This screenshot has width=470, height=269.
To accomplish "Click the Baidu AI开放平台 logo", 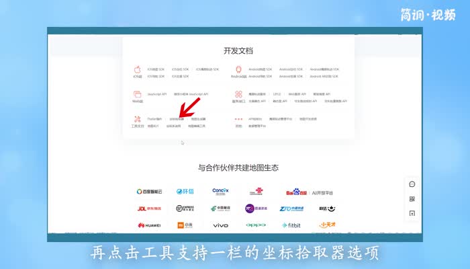I will coord(309,192).
